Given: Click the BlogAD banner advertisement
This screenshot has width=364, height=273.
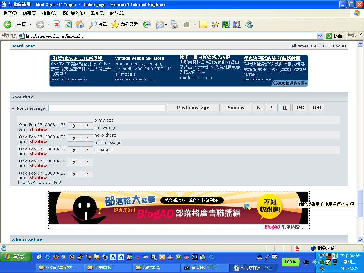Looking at the screenshot, I should (x=179, y=208).
